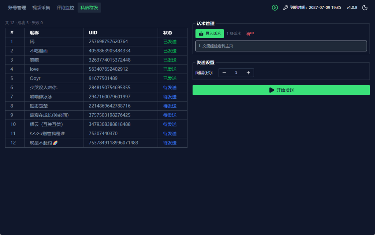Click the interval seconds value field
The image size is (375, 235).
point(236,73)
